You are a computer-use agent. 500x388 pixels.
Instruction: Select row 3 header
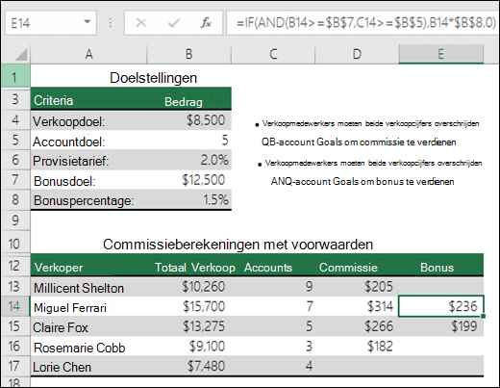(15, 99)
